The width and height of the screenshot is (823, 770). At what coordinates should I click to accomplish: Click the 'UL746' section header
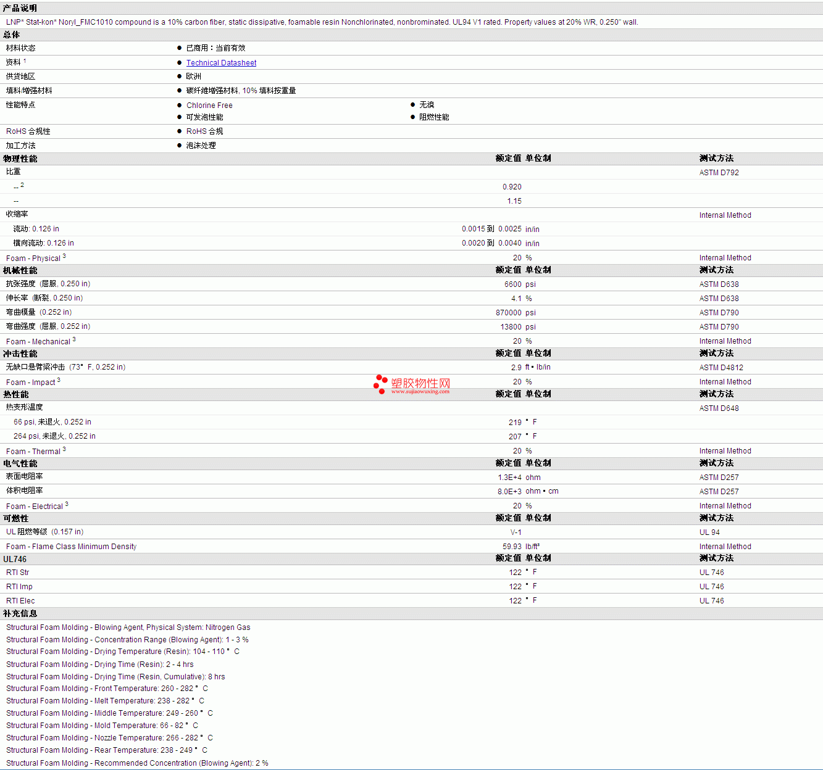[x=15, y=559]
